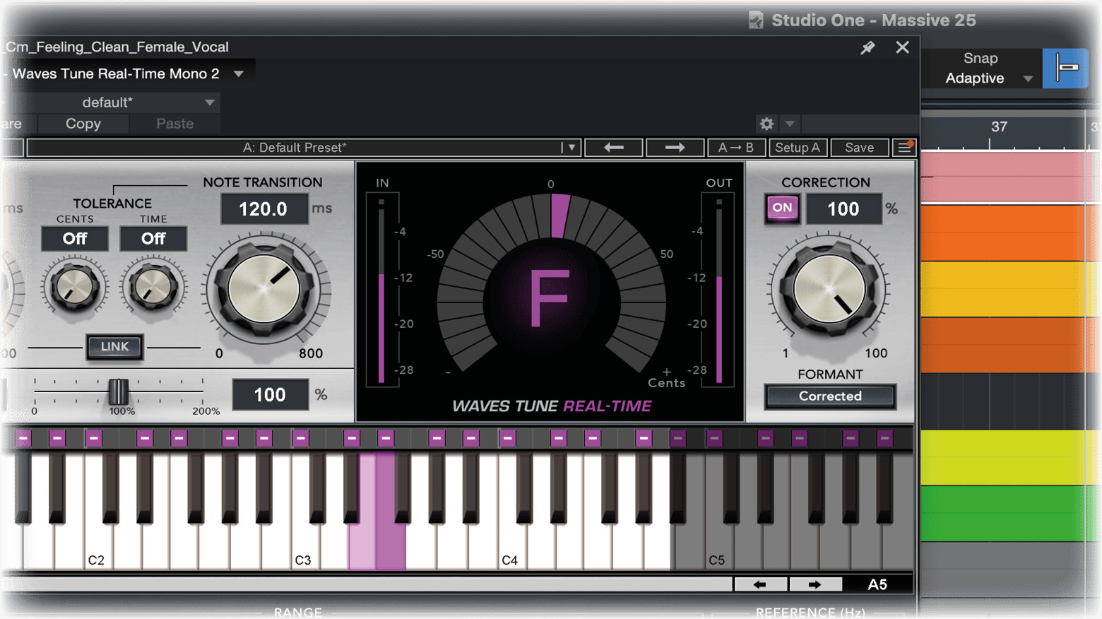The width and height of the screenshot is (1102, 619).
Task: Click the 0–200% horizontal slider handle
Action: pos(118,391)
